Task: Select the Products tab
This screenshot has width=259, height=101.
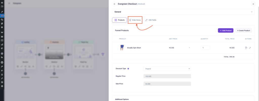Action: pyautogui.click(x=119, y=20)
